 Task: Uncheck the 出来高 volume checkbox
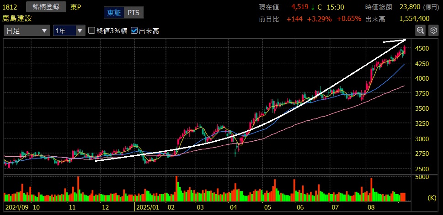point(134,31)
